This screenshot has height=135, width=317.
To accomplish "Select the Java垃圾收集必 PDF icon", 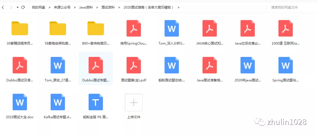I will [x=248, y=28].
